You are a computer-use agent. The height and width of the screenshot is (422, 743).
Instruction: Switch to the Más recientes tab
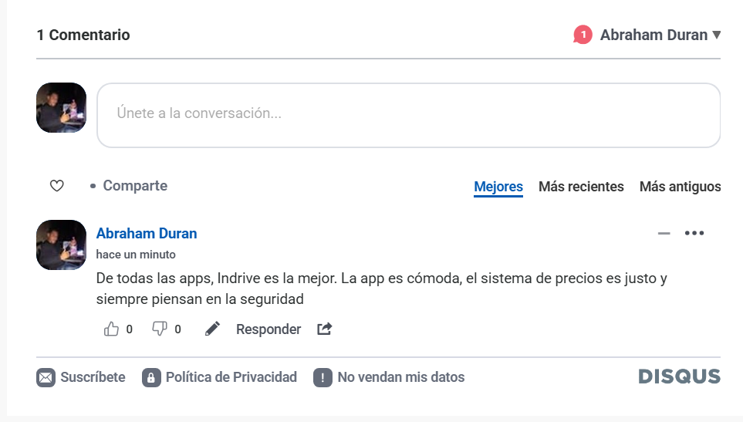pos(581,187)
